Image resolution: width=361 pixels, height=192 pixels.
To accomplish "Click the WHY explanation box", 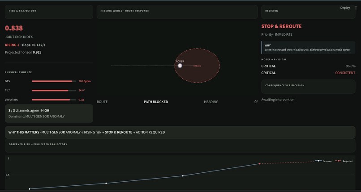I will 308,47.
